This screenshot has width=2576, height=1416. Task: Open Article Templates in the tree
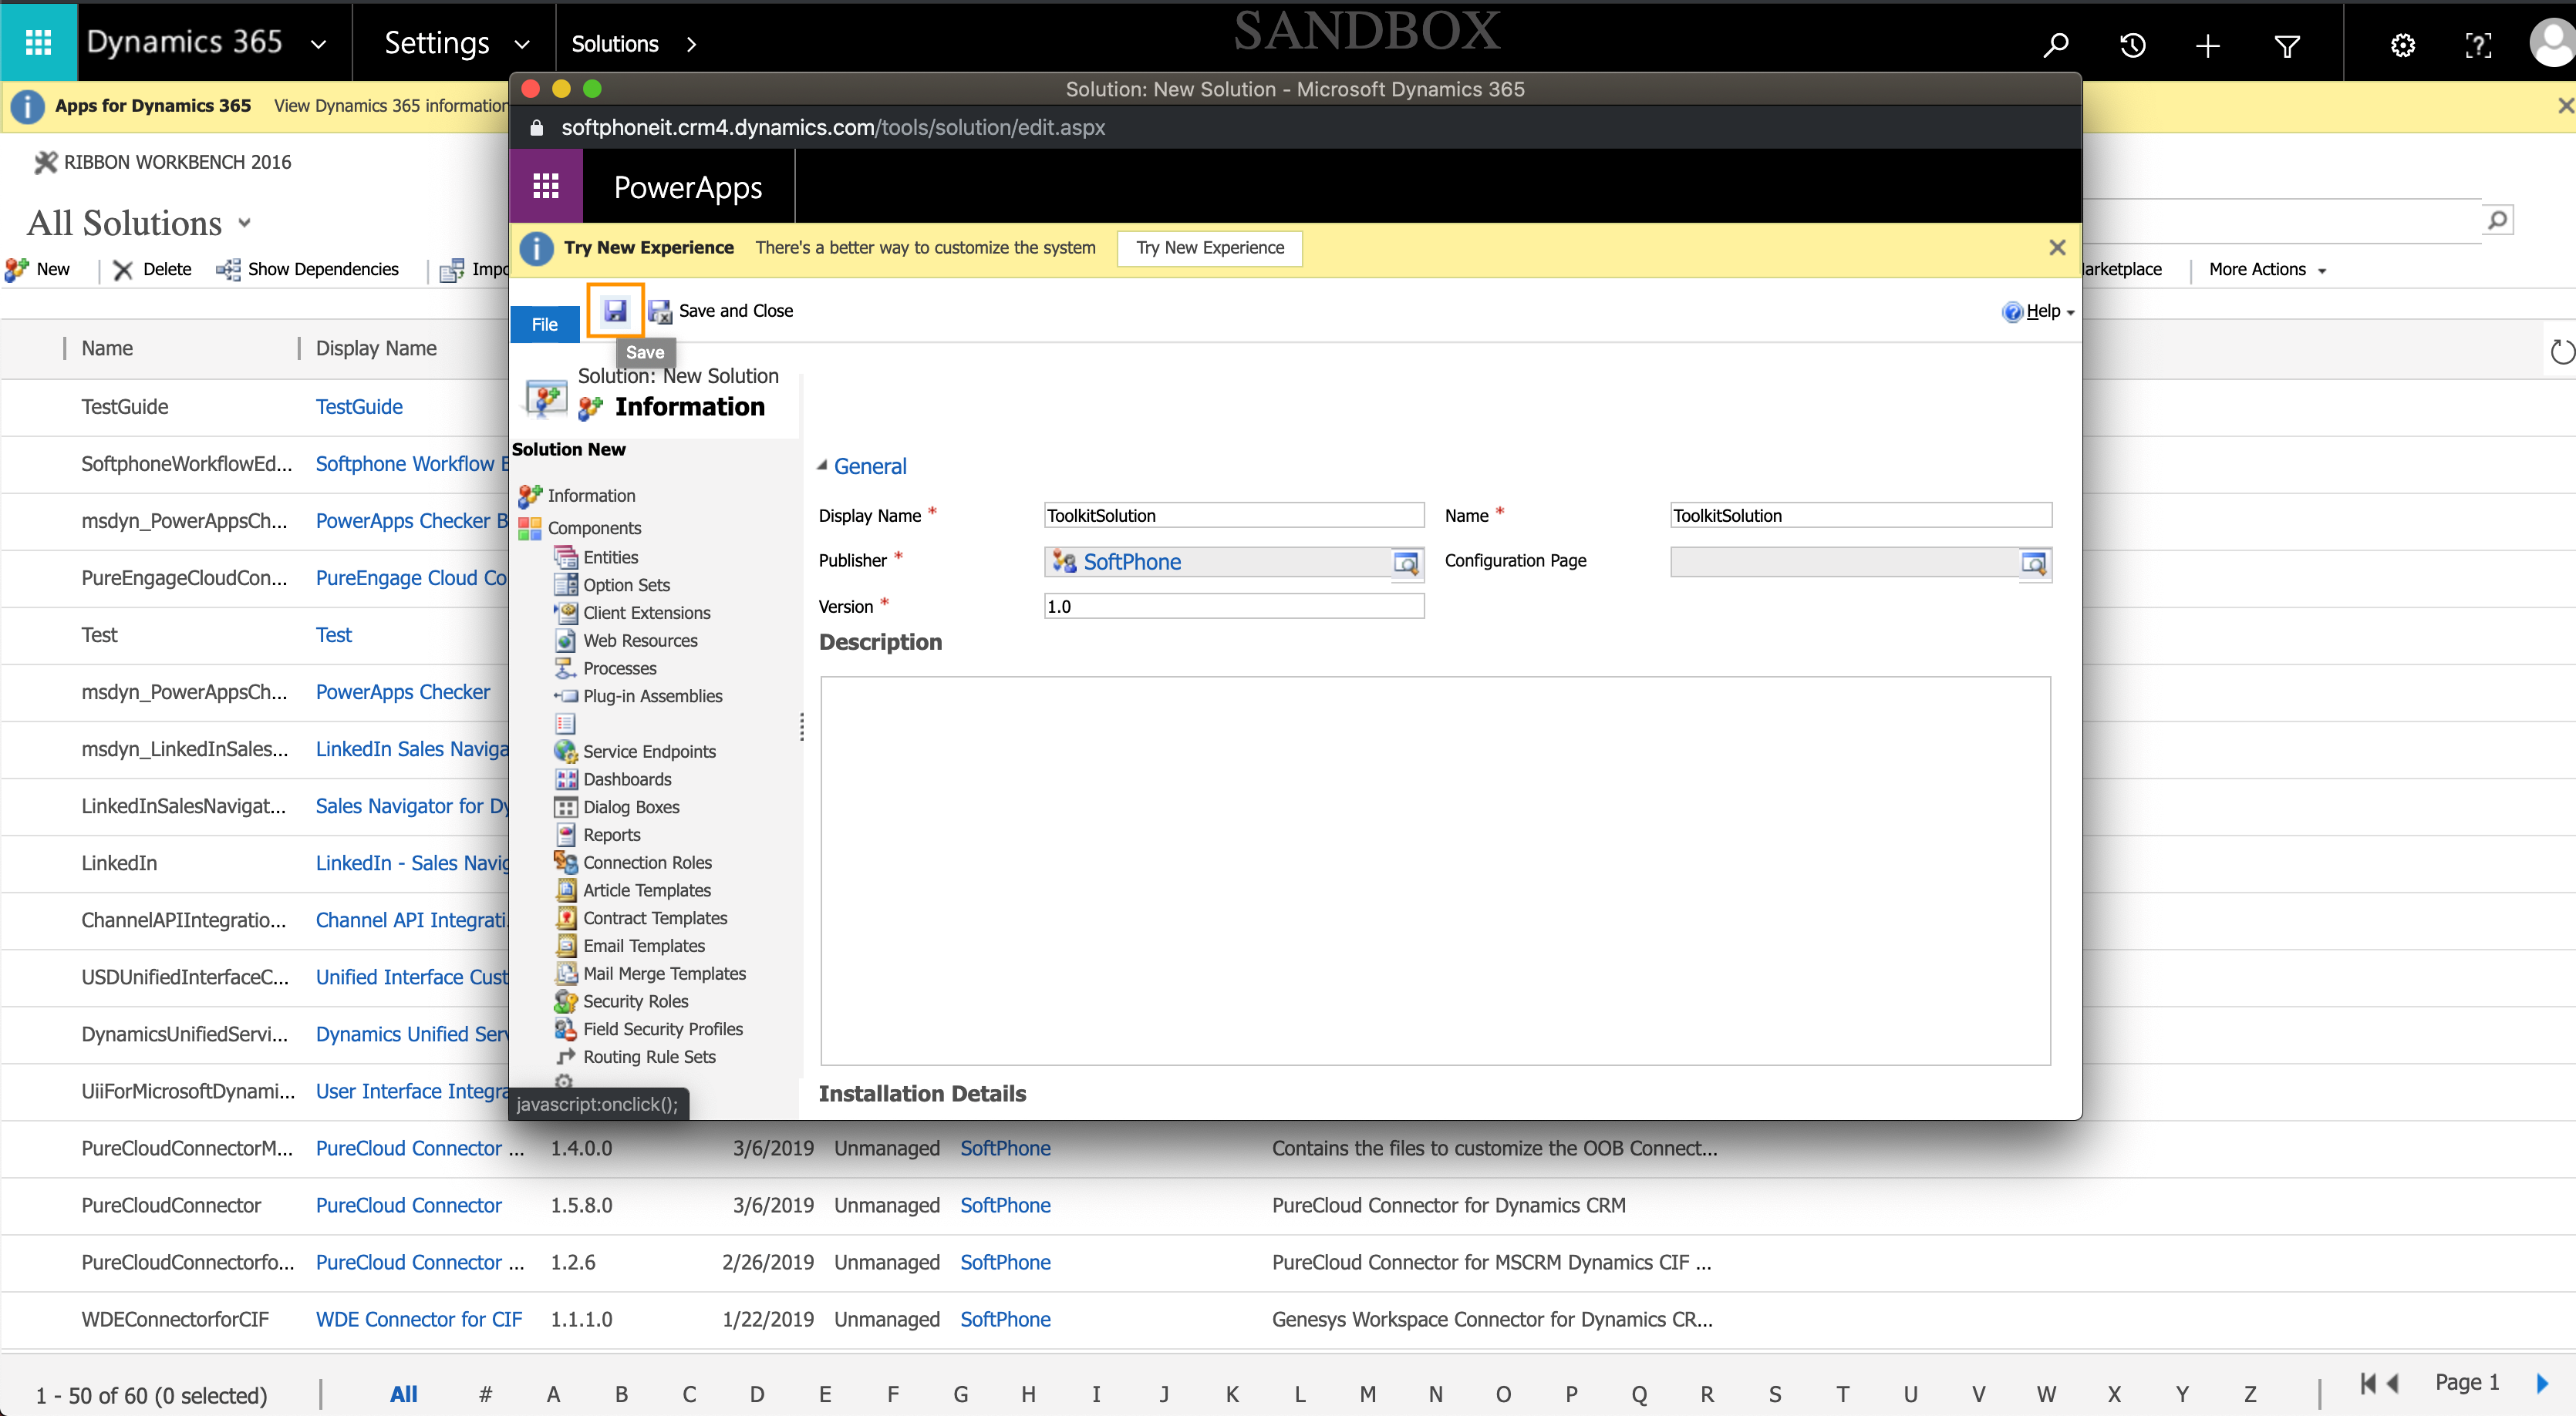coord(646,890)
